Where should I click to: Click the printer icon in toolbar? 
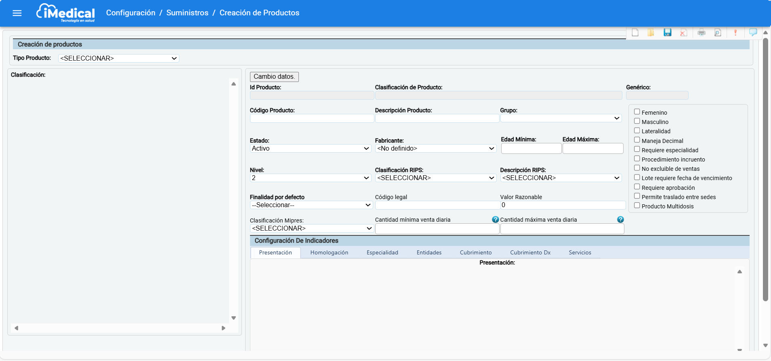coord(702,33)
